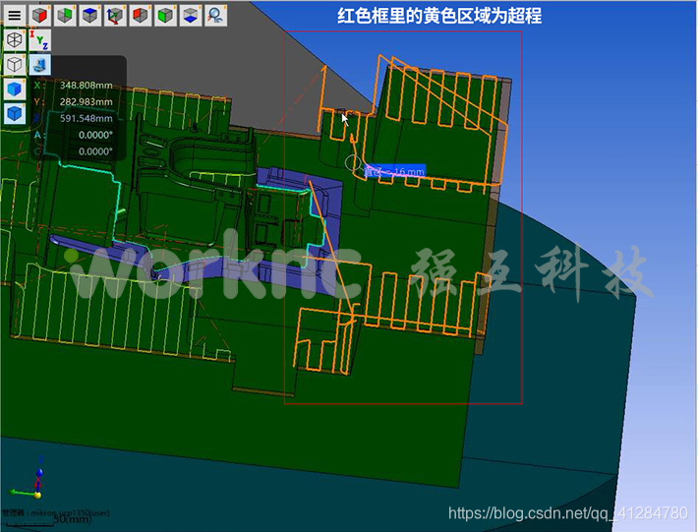Toggle the blue machine display icon

[x=40, y=65]
